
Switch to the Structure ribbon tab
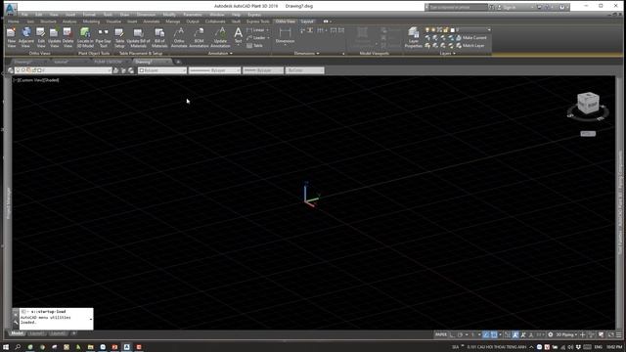[48, 22]
